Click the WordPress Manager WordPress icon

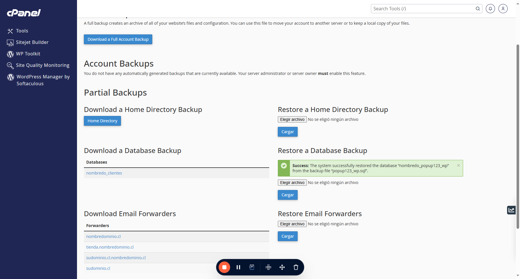11,77
